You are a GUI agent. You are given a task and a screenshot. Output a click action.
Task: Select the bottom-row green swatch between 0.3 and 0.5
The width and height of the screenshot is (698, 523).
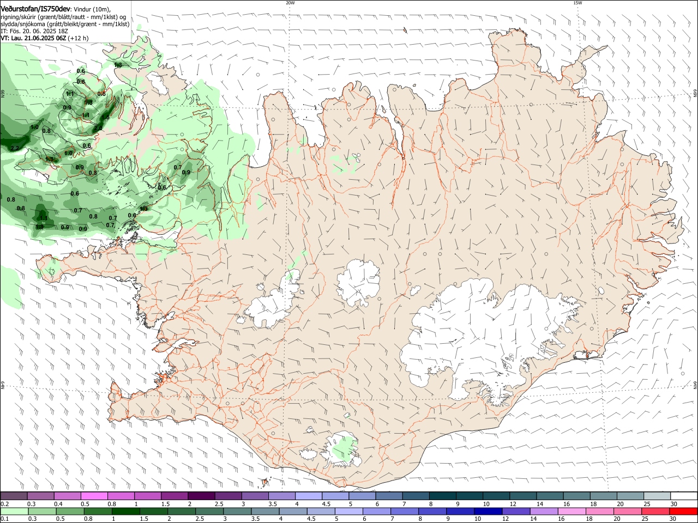click(x=42, y=511)
